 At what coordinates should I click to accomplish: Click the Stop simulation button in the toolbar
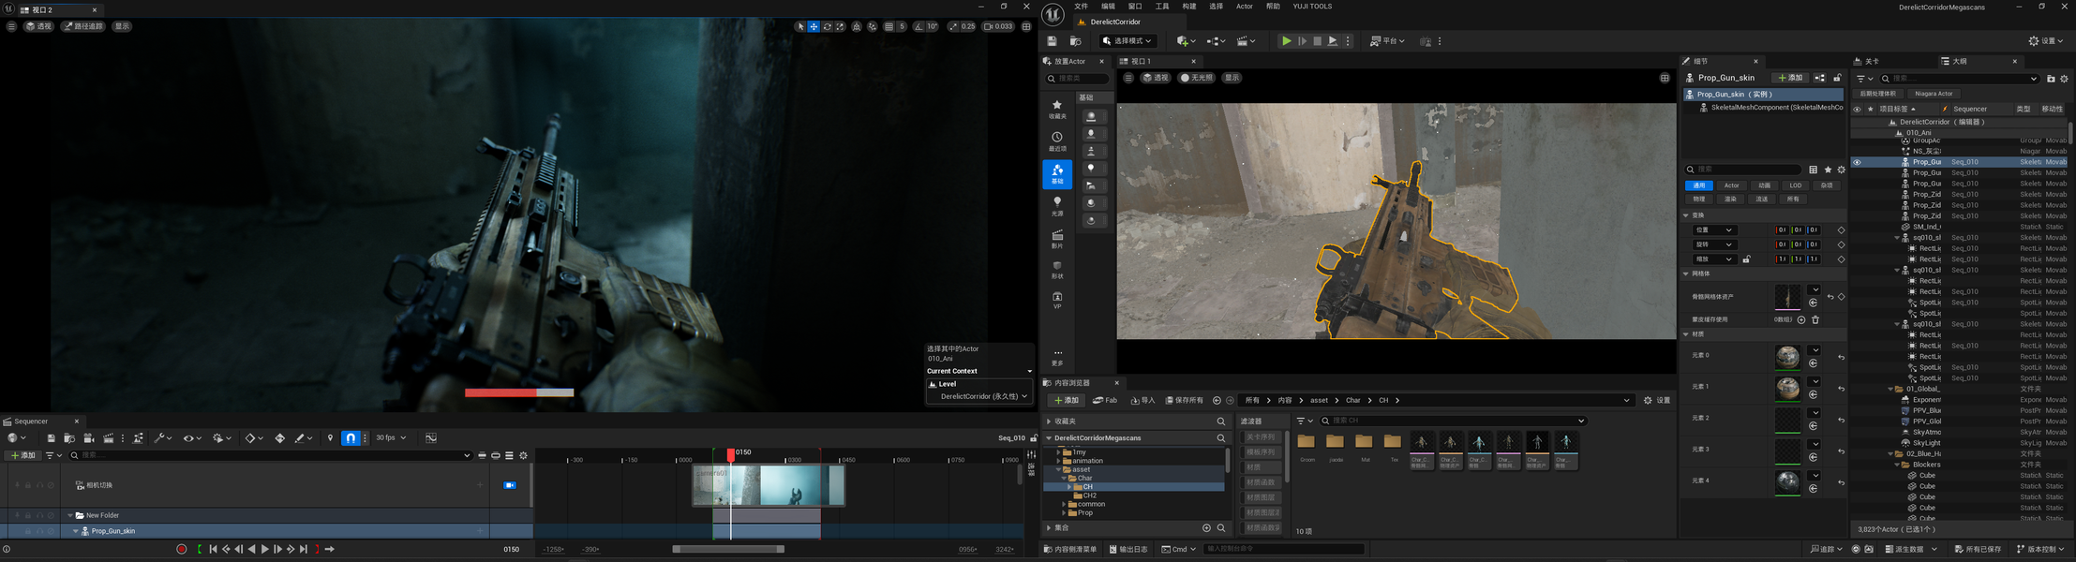tap(1317, 41)
